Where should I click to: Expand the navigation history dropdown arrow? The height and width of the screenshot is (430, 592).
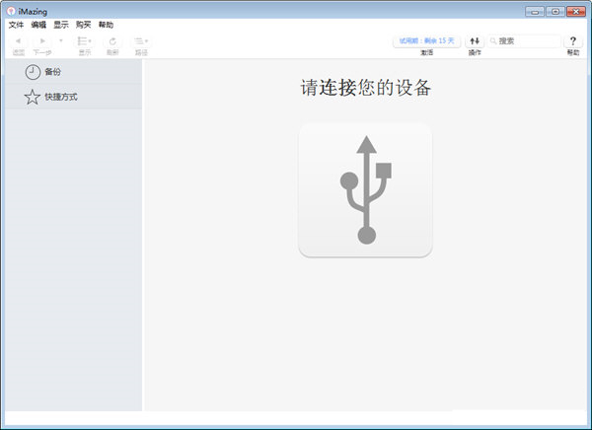click(x=61, y=40)
